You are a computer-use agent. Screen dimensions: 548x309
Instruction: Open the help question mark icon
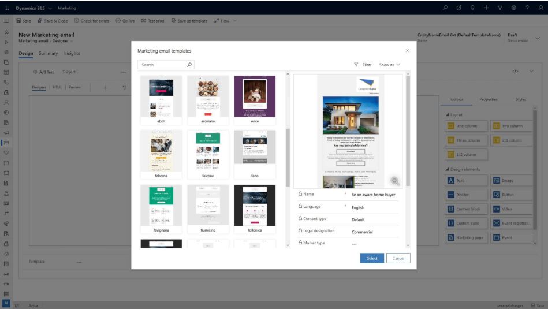[x=527, y=8]
